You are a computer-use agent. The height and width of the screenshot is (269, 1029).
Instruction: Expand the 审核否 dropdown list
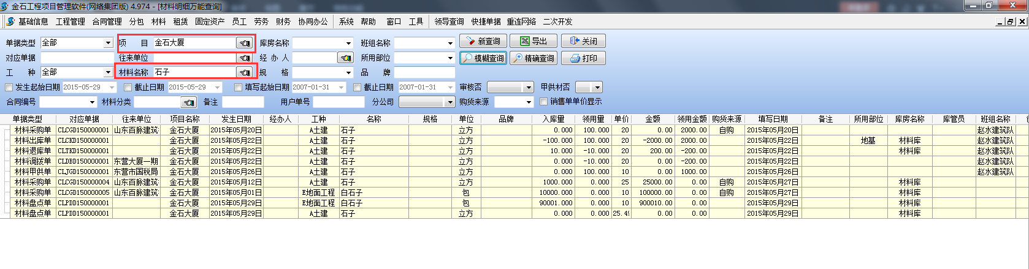click(529, 88)
